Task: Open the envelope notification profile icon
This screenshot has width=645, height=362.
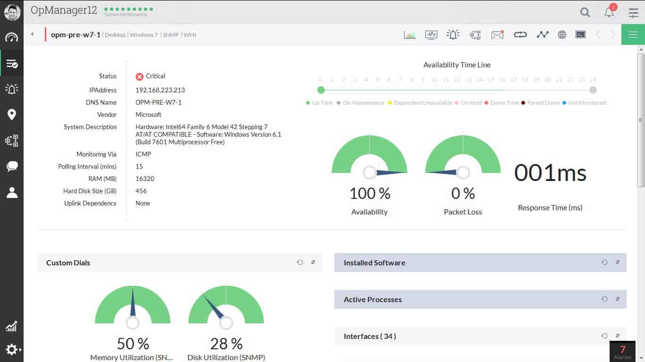Action: (497, 34)
